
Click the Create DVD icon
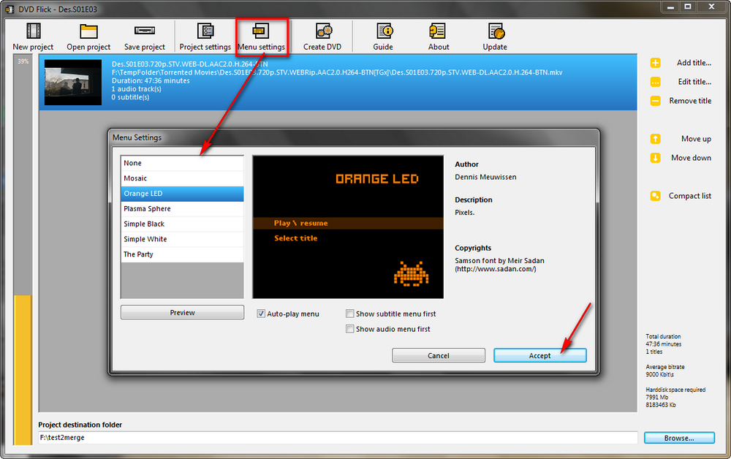pos(322,31)
